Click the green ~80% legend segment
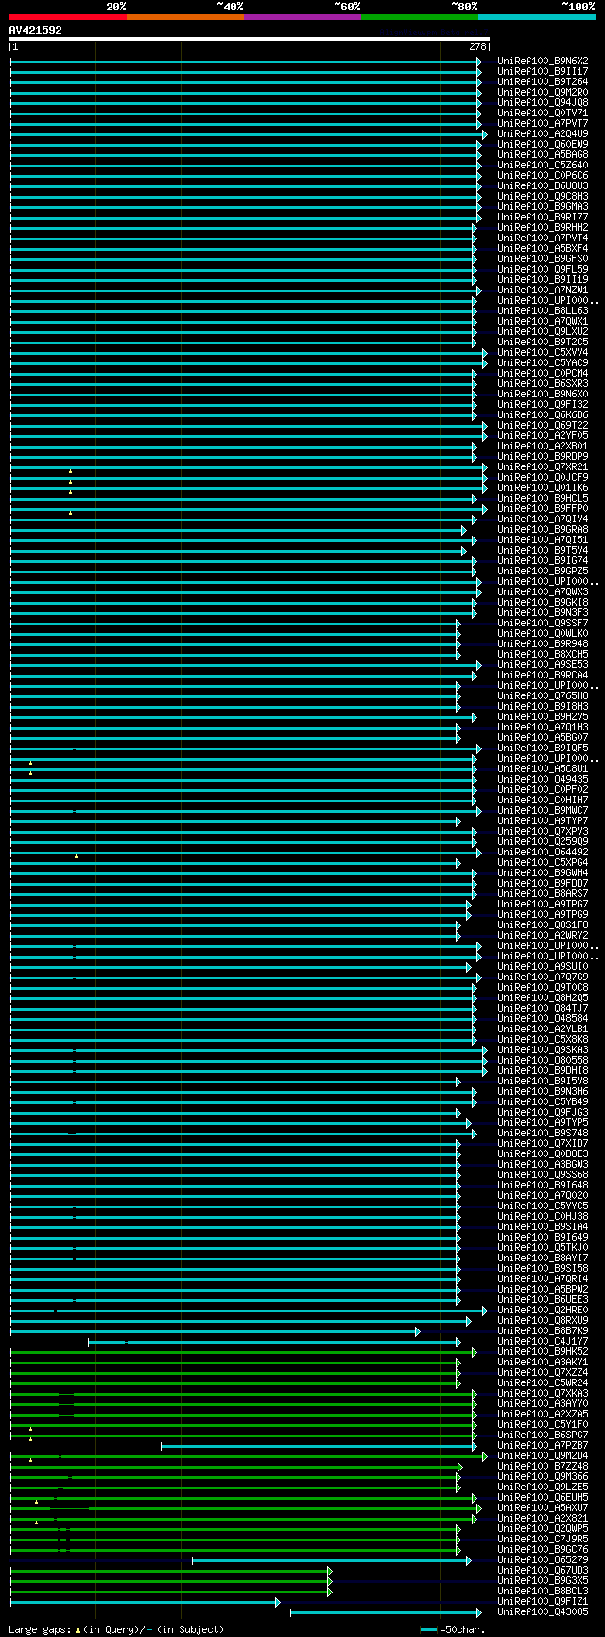This screenshot has width=605, height=1637. (x=419, y=17)
